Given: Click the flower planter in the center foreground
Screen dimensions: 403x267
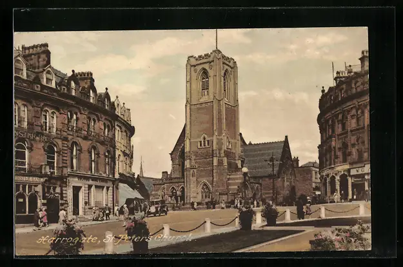Looking at the screenshot, I should click(137, 232).
